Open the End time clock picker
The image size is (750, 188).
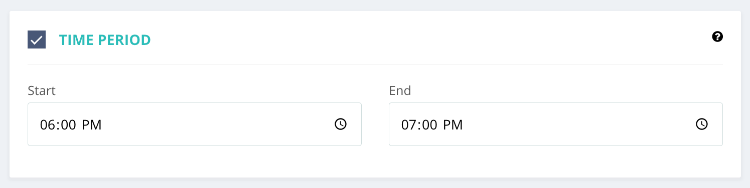coord(702,124)
